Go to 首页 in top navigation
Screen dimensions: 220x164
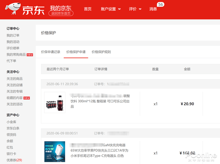(x=88, y=9)
